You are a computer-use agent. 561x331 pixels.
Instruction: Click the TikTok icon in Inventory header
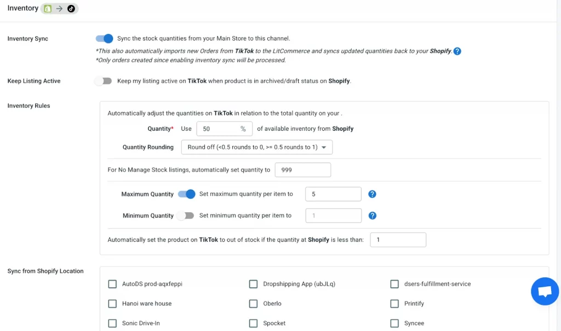[71, 9]
